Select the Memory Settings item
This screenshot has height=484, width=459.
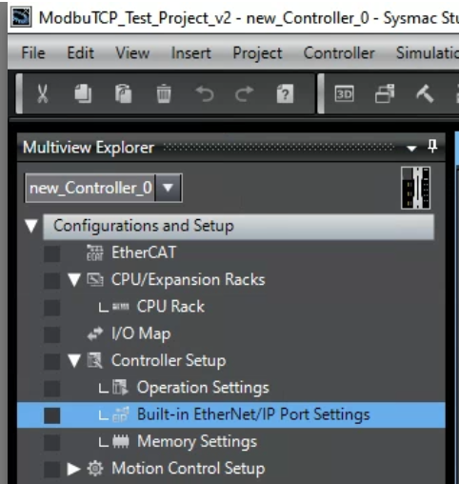click(x=197, y=442)
